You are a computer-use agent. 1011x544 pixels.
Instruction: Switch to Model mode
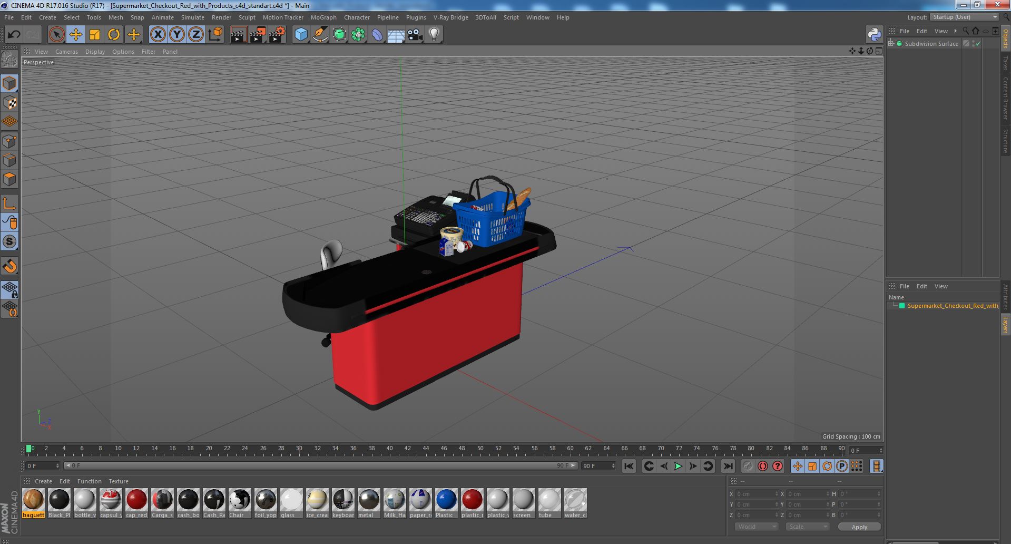[x=9, y=83]
